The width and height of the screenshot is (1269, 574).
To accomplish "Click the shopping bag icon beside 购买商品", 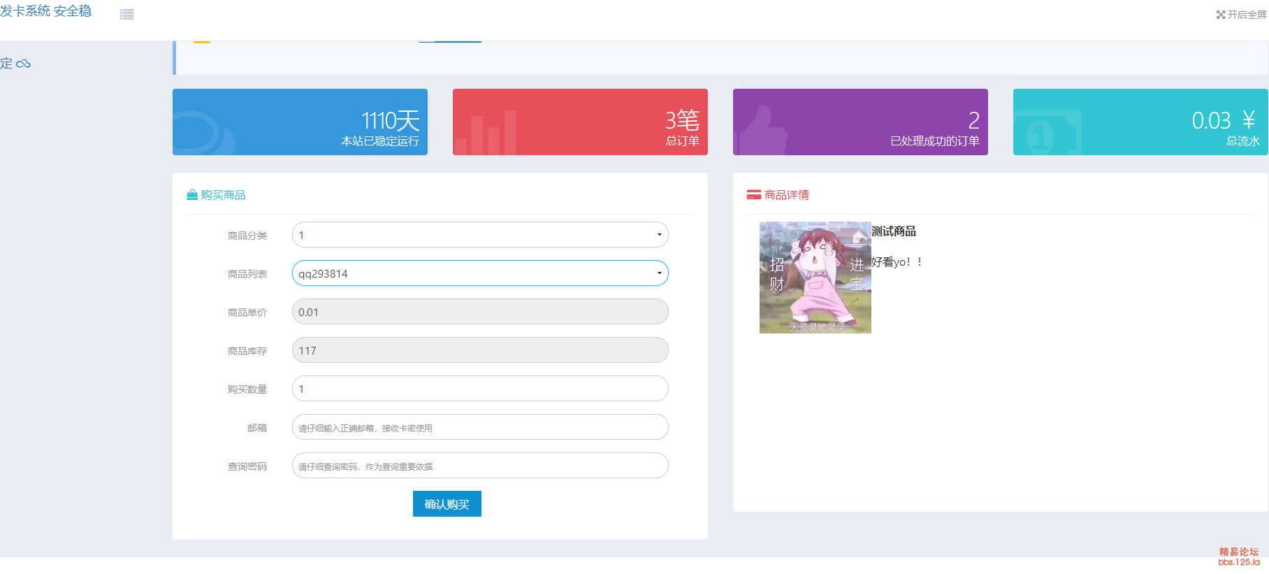I will (x=192, y=195).
